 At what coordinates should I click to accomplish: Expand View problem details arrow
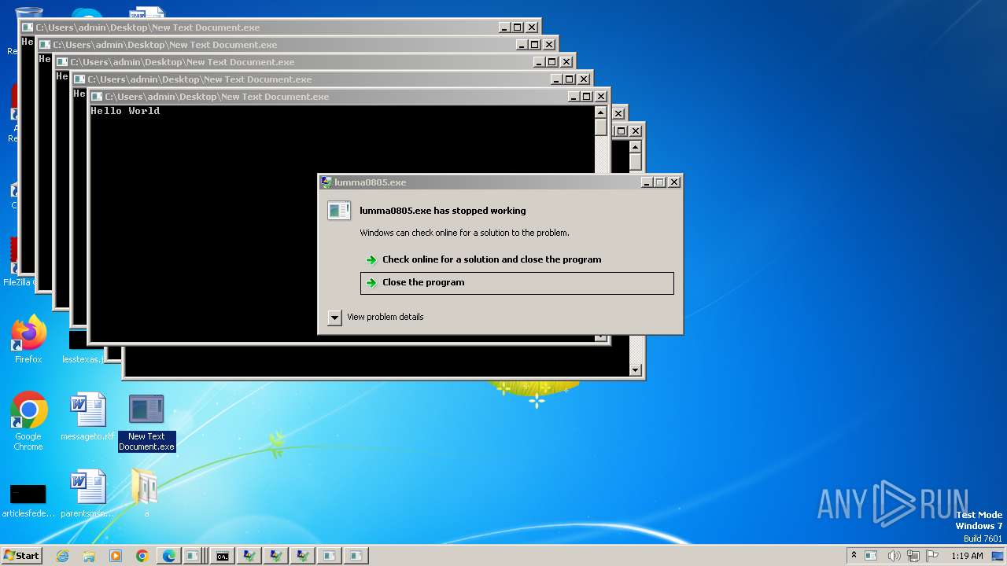(334, 318)
